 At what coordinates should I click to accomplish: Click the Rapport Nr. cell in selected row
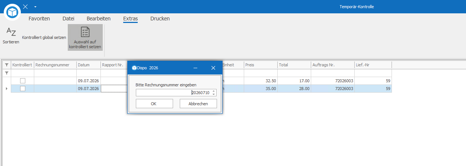[x=114, y=89]
